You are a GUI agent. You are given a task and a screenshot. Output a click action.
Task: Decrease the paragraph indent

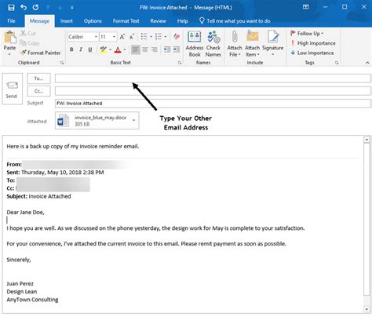click(167, 49)
